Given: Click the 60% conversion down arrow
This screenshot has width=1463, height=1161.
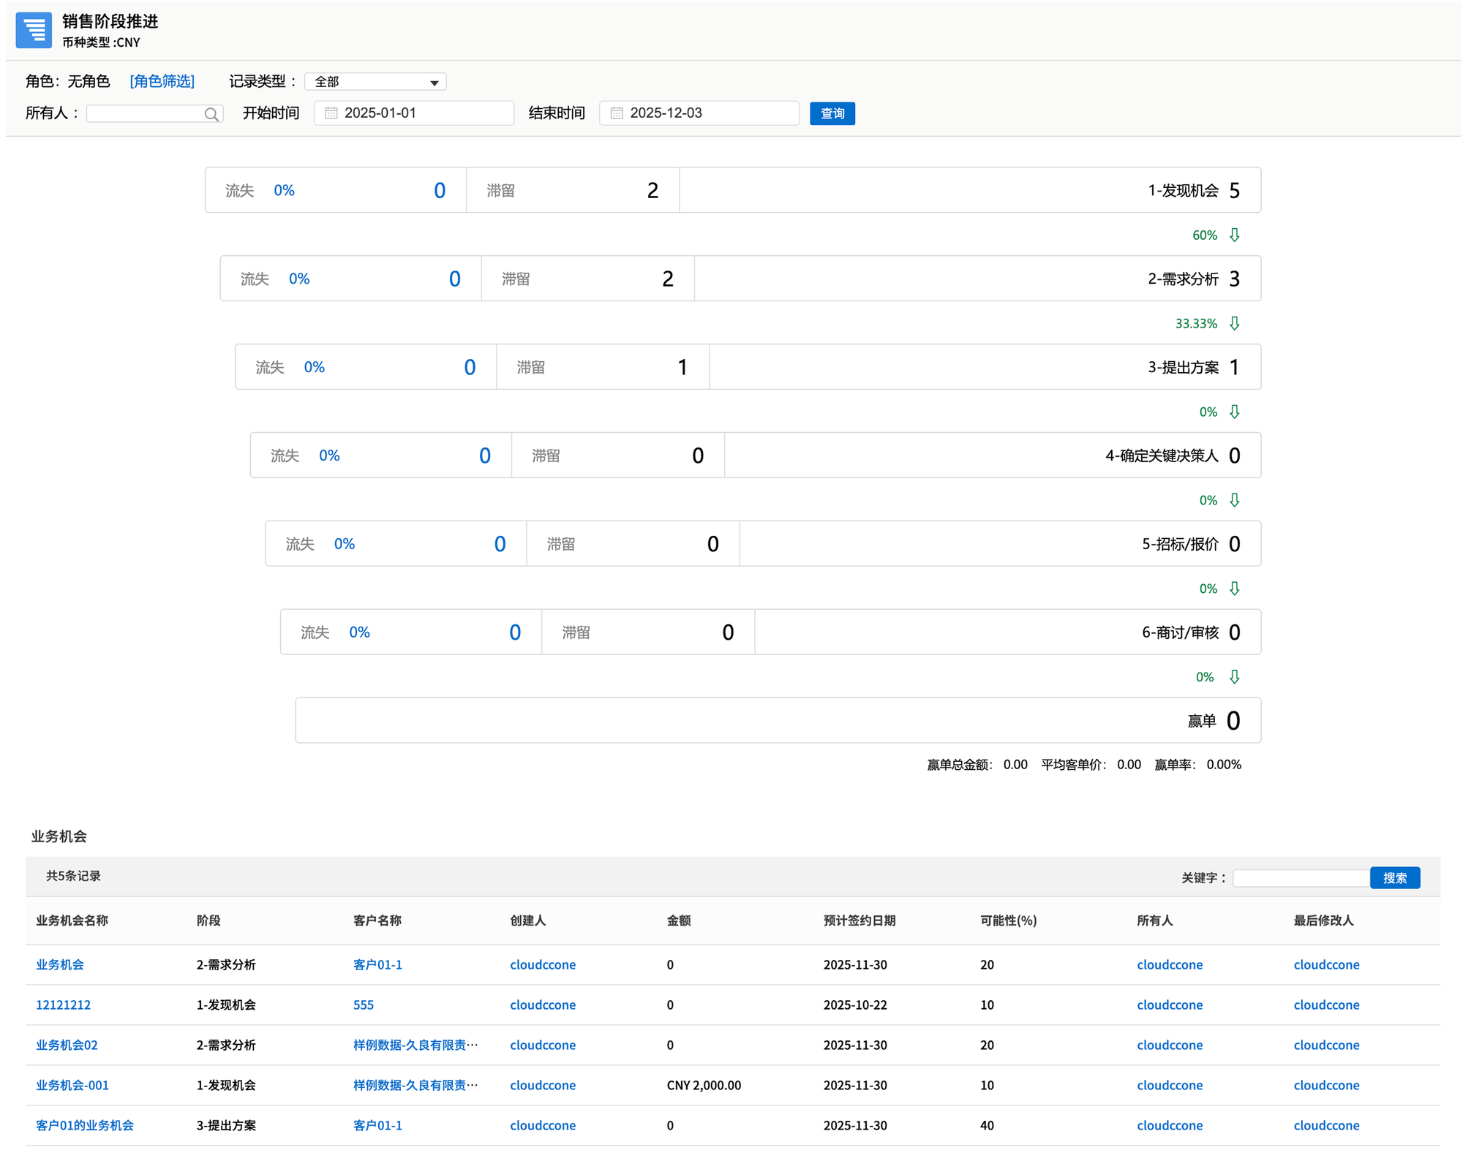Looking at the screenshot, I should click(x=1235, y=235).
